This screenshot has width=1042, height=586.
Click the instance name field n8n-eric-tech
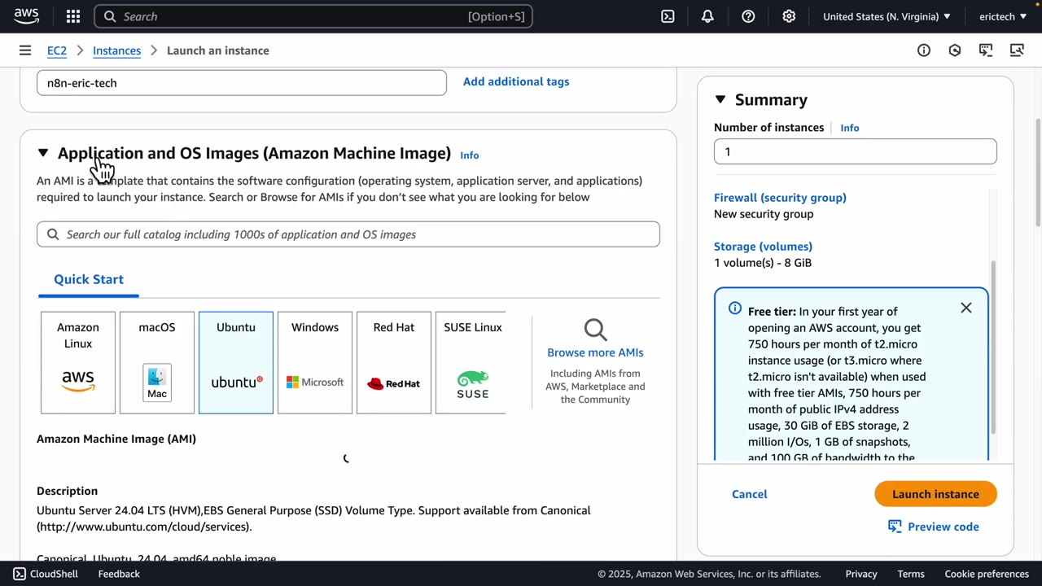pyautogui.click(x=241, y=82)
